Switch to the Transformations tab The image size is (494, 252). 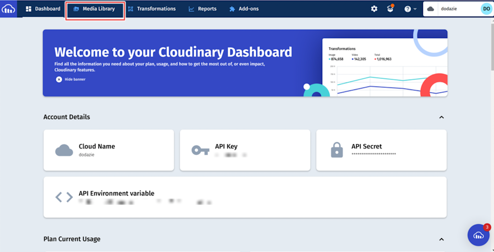tap(152, 9)
